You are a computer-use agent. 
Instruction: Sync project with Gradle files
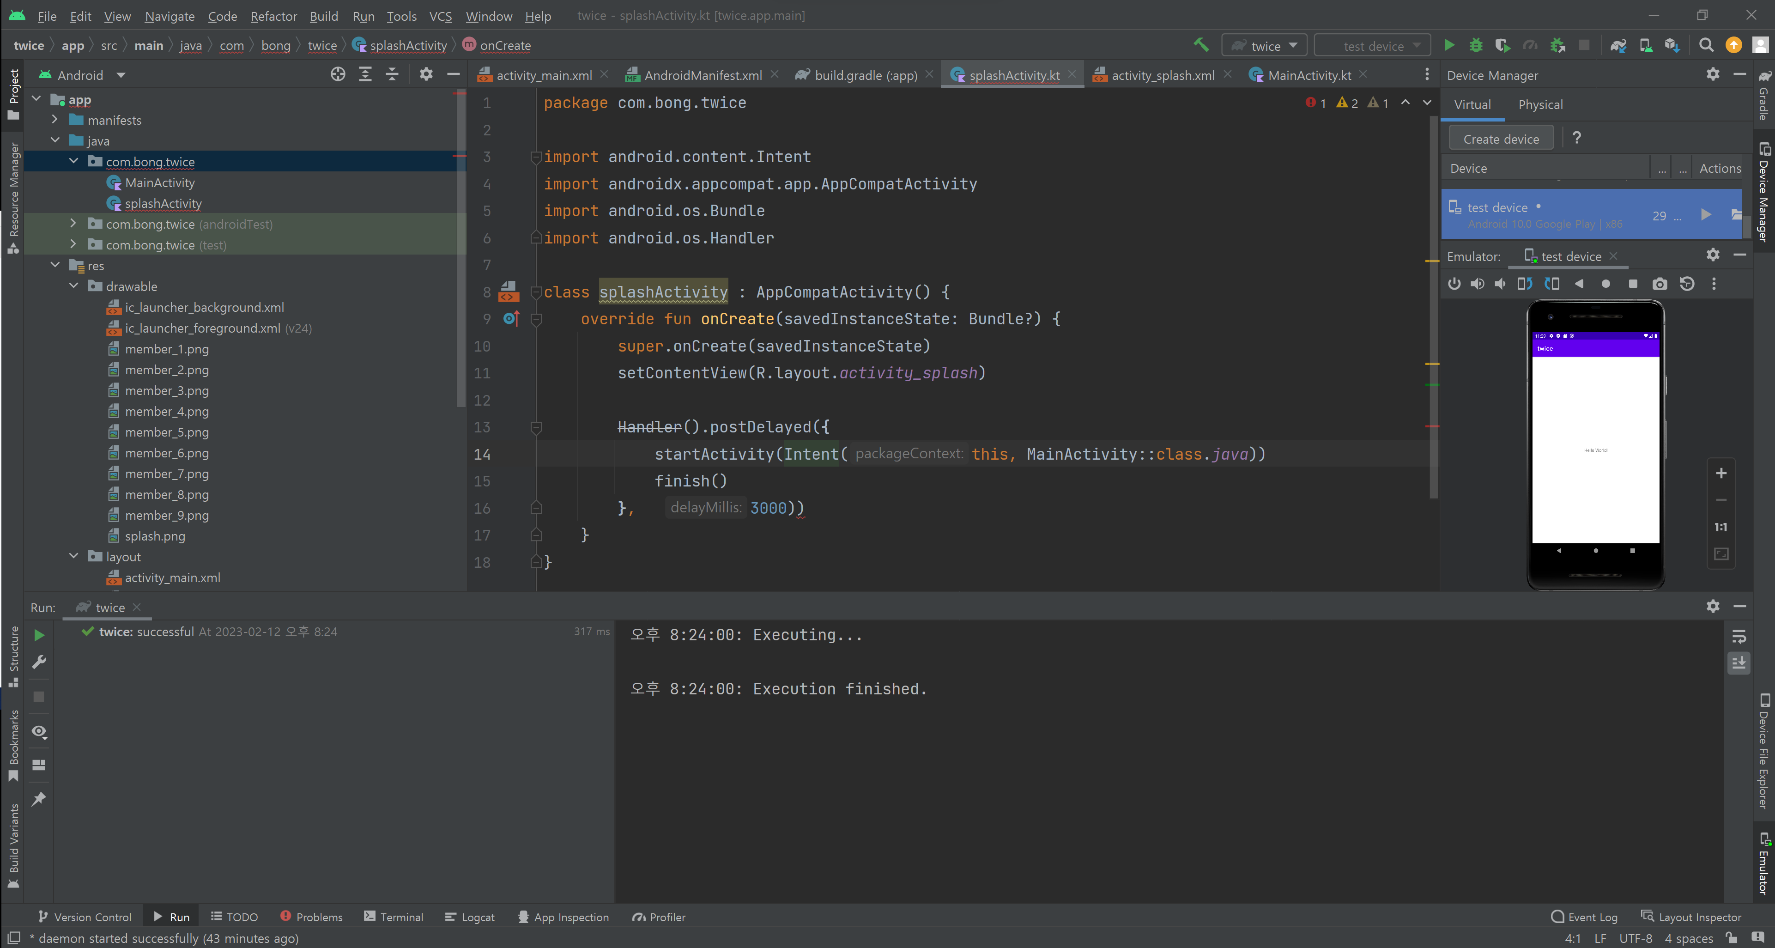point(1618,45)
